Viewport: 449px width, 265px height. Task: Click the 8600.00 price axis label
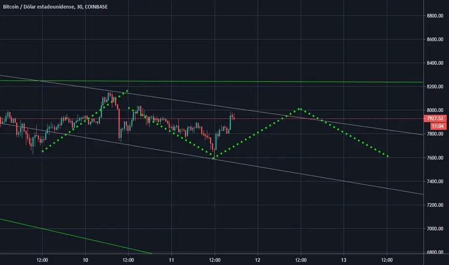435,39
